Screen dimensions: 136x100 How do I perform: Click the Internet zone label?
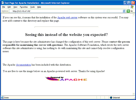[x=116, y=98]
